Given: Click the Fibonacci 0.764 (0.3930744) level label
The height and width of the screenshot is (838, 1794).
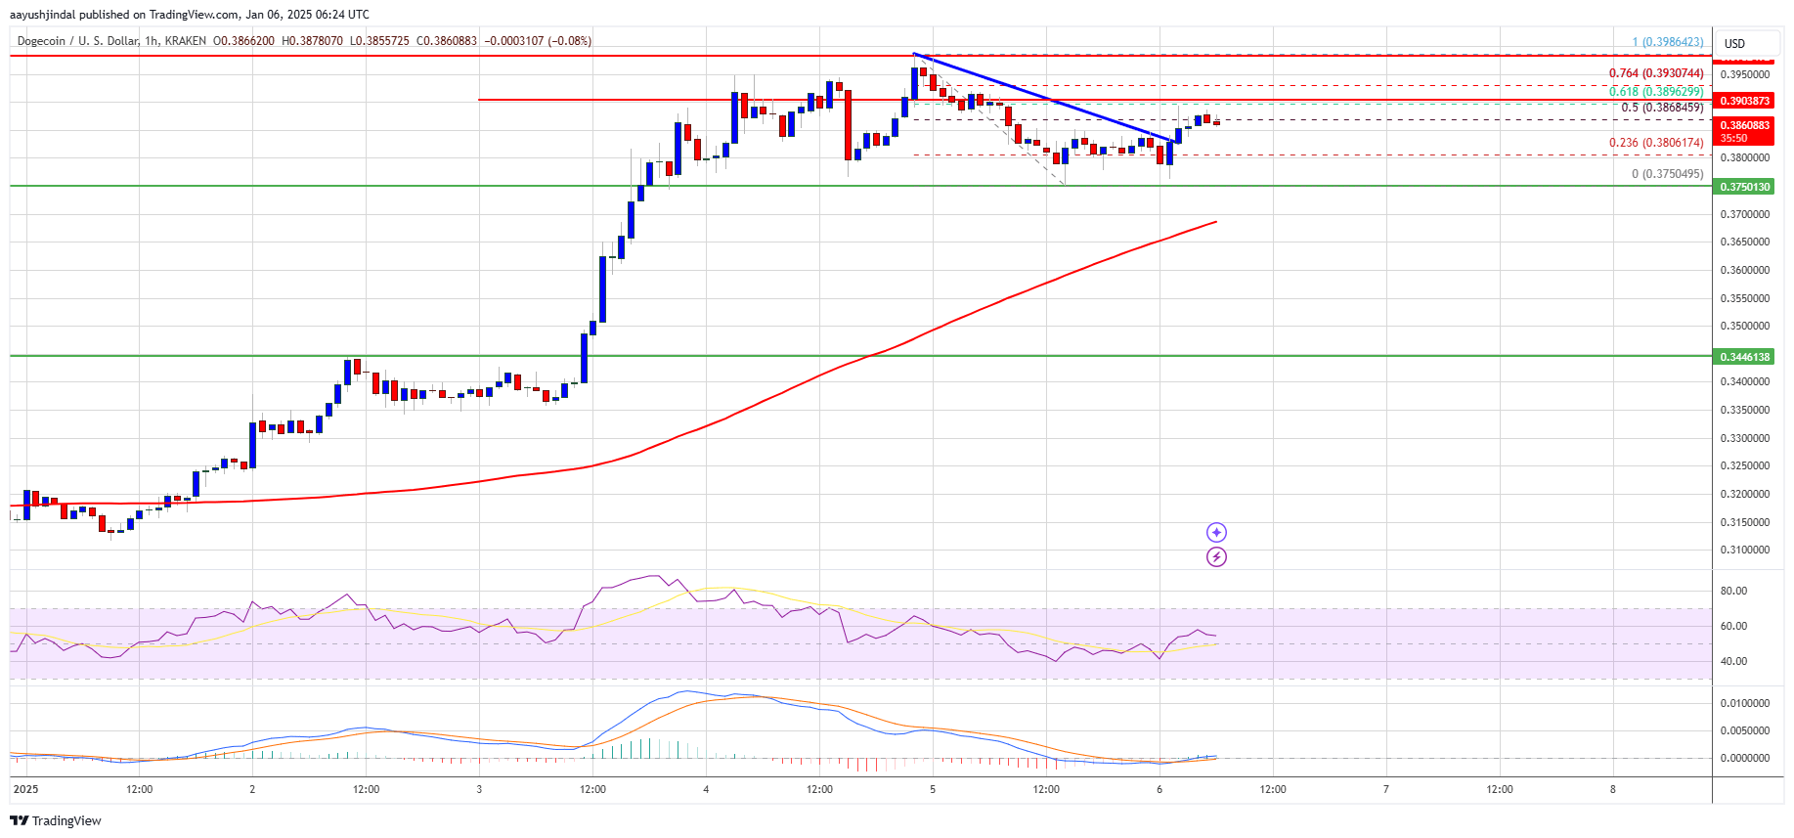Looking at the screenshot, I should point(1655,73).
